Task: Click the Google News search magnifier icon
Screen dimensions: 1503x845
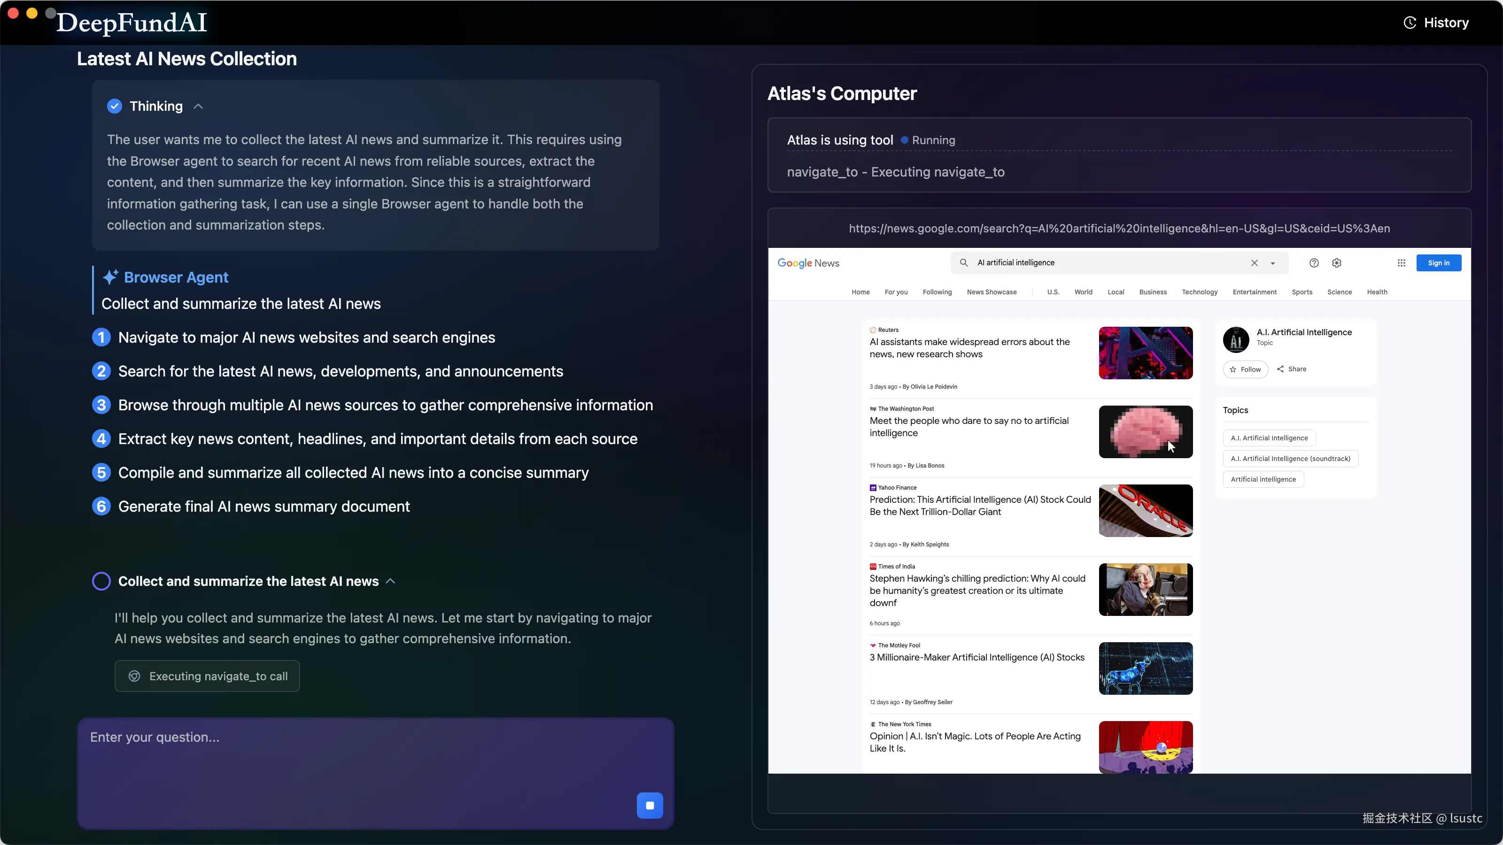Action: pos(964,262)
